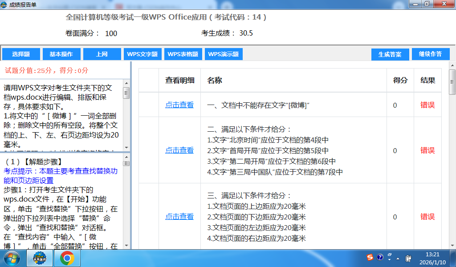456x267 pixels.
Task: Click 错误 result in the 微博 row
Action: pyautogui.click(x=427, y=105)
